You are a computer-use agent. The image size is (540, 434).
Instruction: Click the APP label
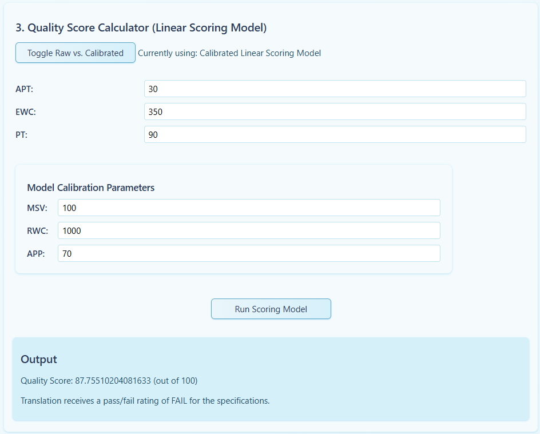[36, 254]
